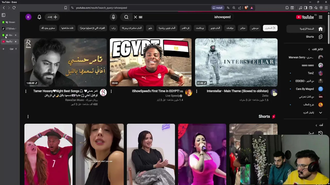Open the notifications bell
The height and width of the screenshot is (185, 330).
tap(39, 17)
